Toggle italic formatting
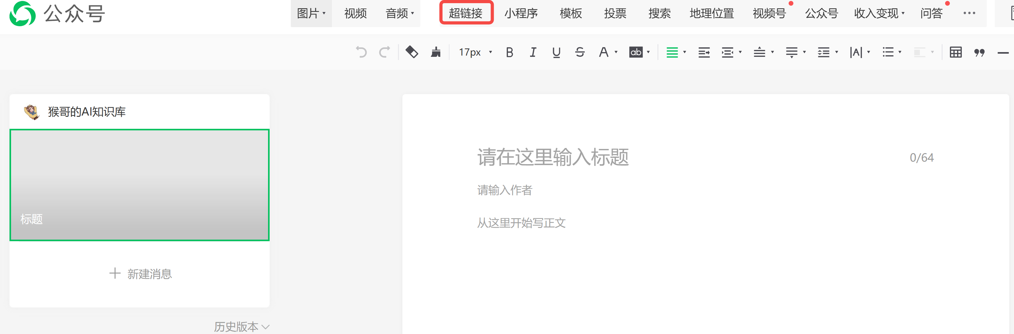Image resolution: width=1014 pixels, height=334 pixels. pyautogui.click(x=533, y=52)
